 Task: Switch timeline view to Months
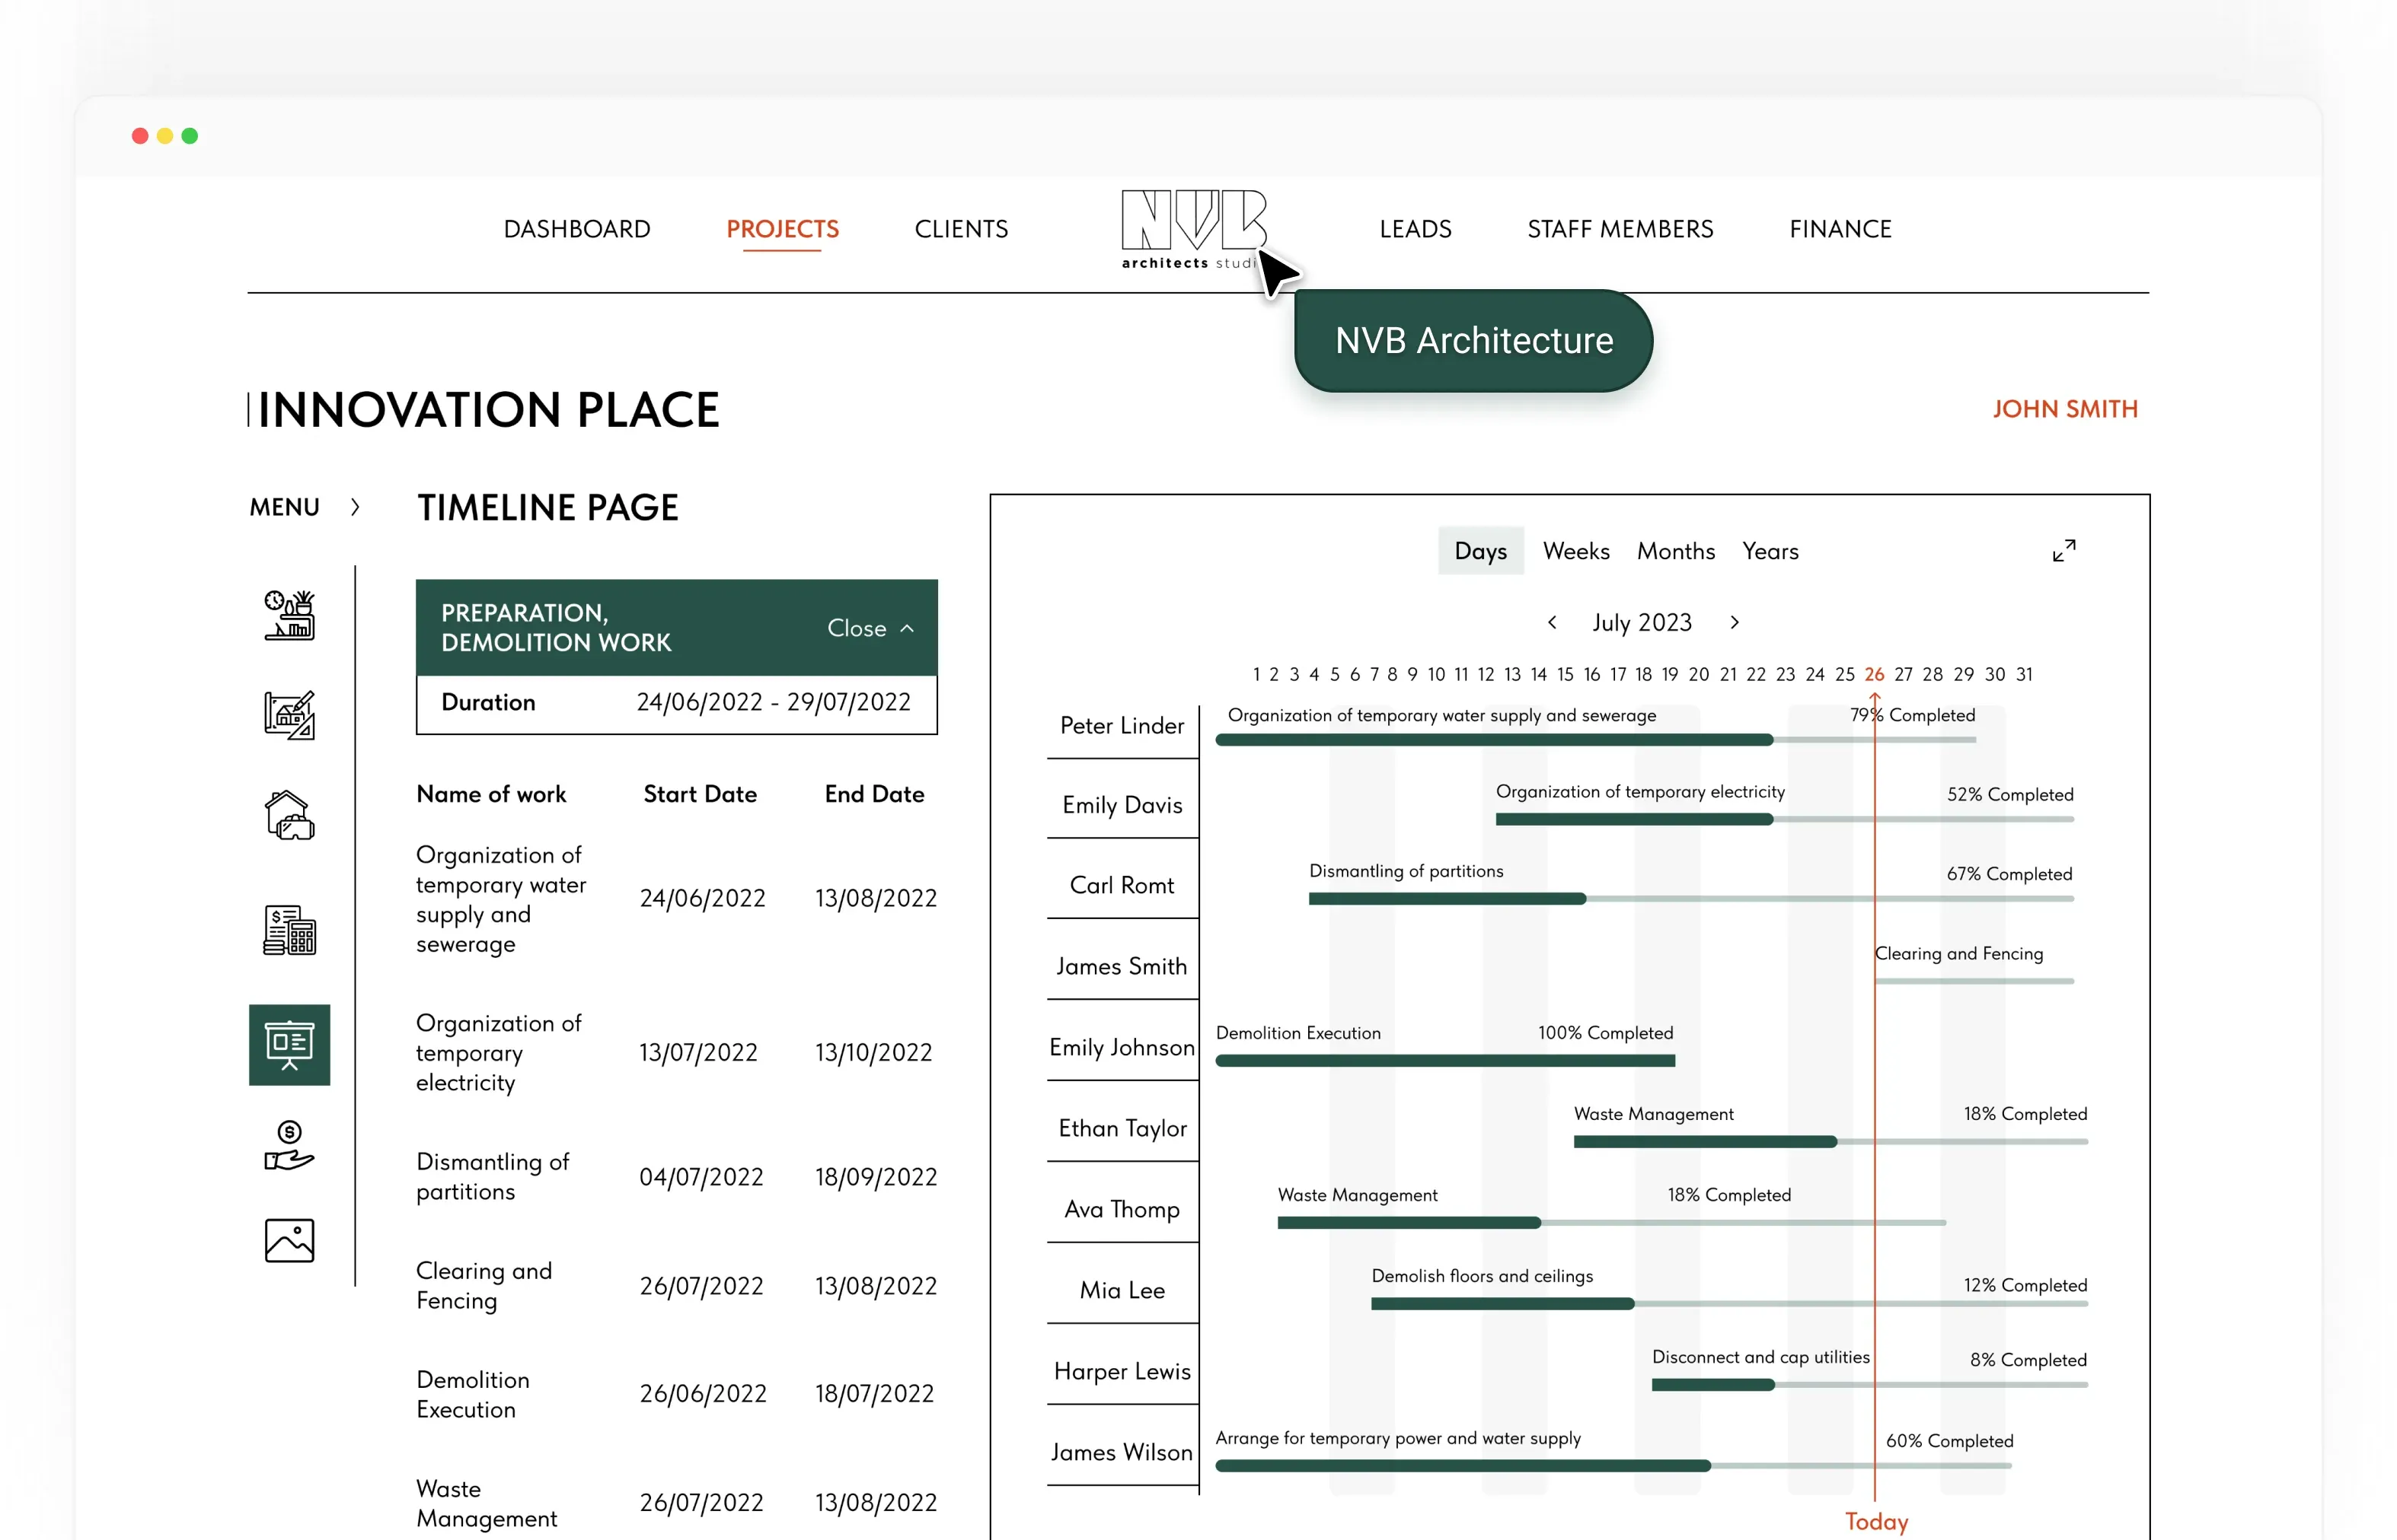pyautogui.click(x=1677, y=551)
